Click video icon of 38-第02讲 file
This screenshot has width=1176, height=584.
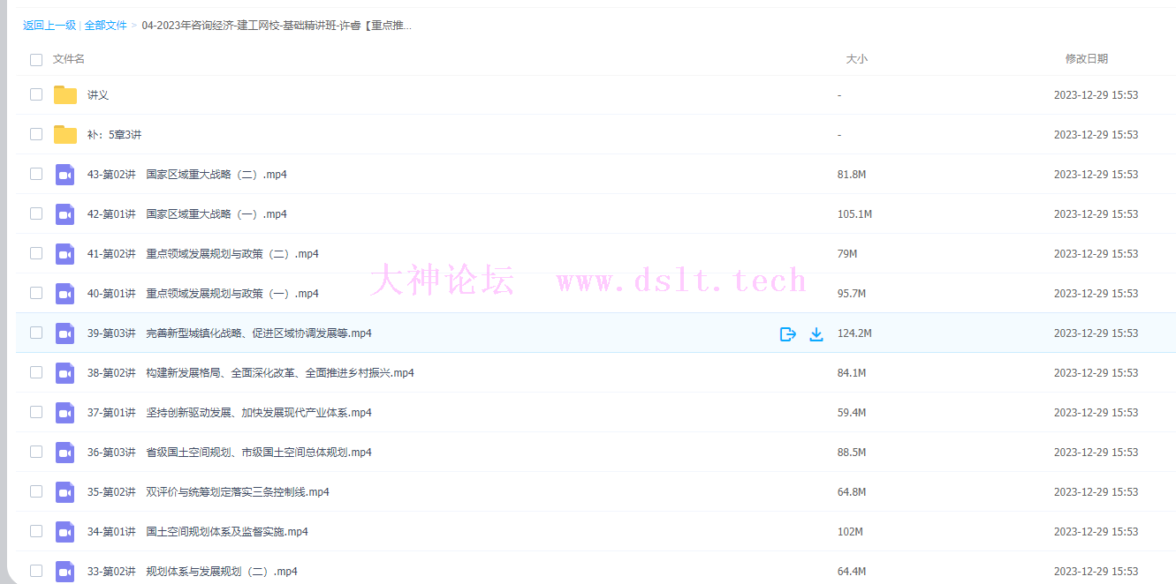pos(65,372)
